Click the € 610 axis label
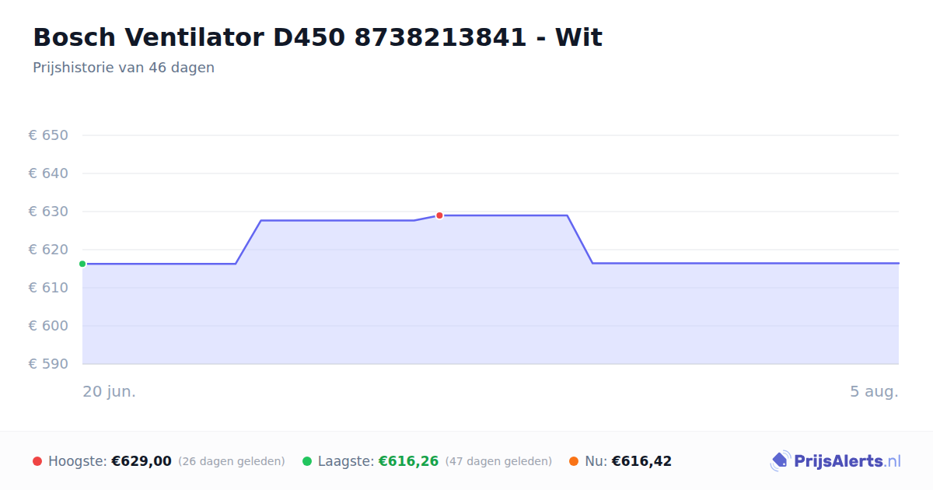The image size is (933, 490). 48,288
